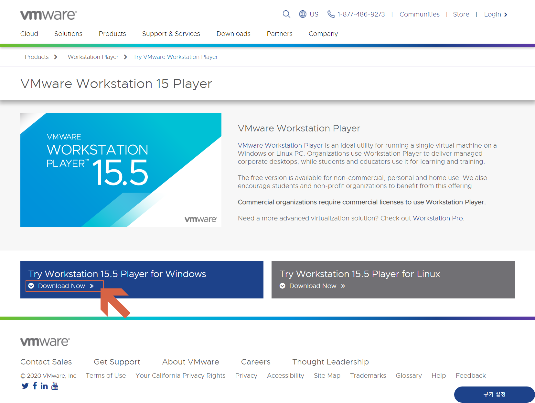
Task: Open the Products navigation menu
Action: point(112,34)
